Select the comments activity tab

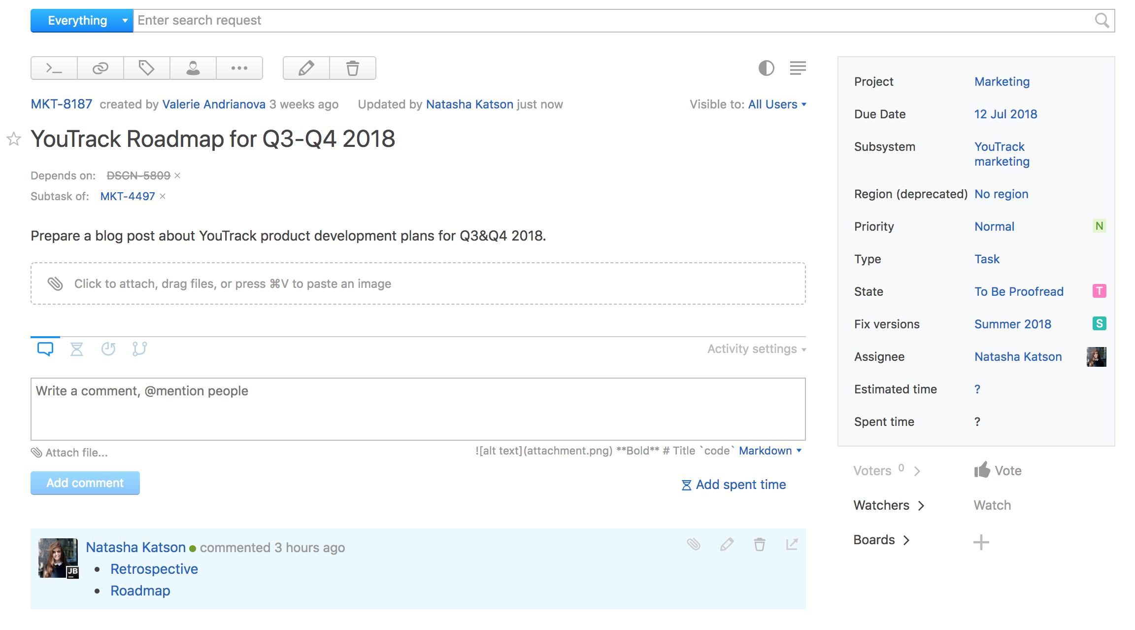[45, 349]
